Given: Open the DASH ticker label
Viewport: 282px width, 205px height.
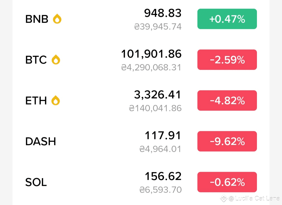Looking at the screenshot, I should [x=41, y=141].
